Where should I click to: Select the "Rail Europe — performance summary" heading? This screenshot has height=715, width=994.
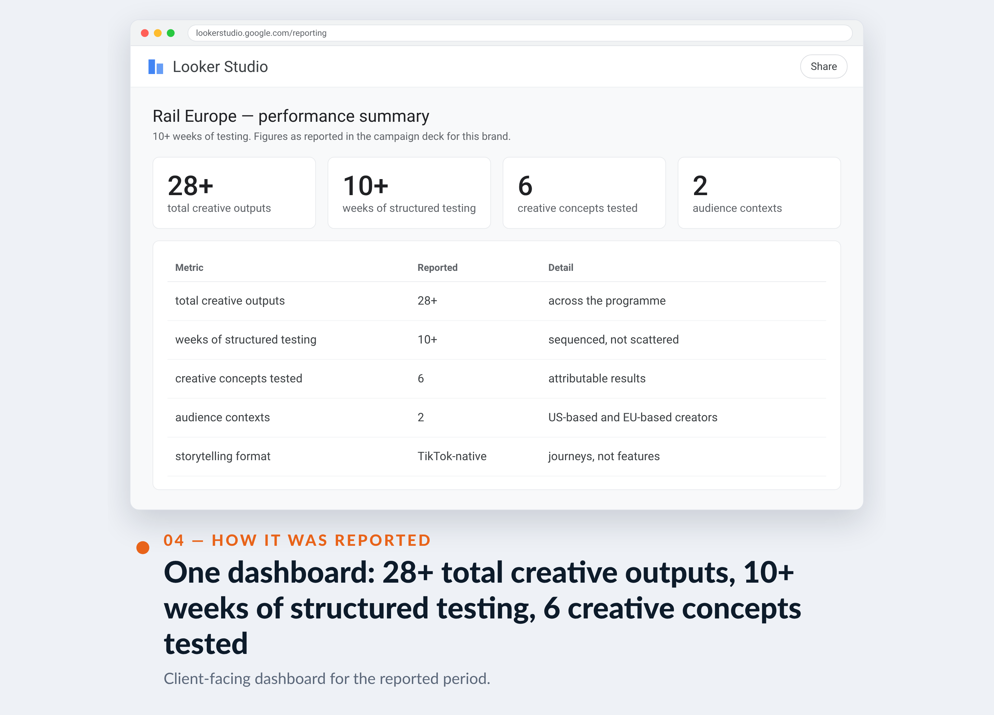(291, 116)
